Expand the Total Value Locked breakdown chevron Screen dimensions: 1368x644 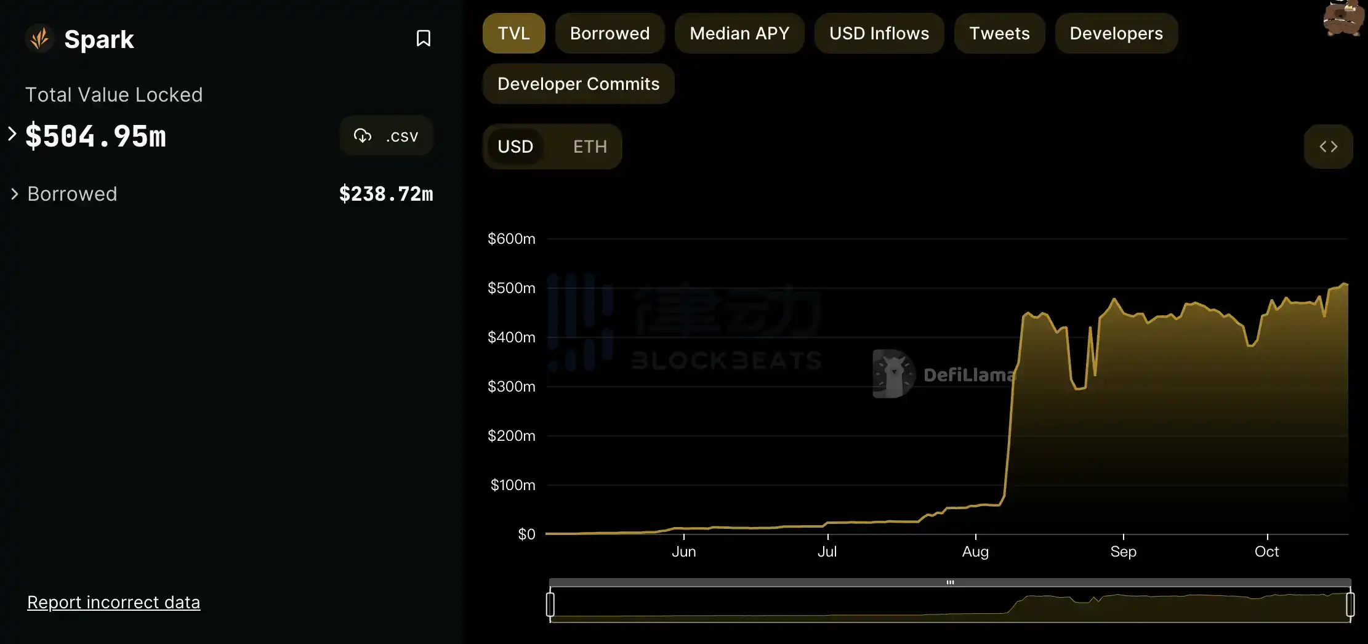12,134
